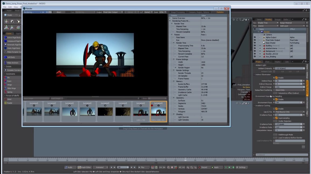Screen dimensions: 311x174
Task: Toggle visibility of Final Color Output layer
Action: coord(255,40)
